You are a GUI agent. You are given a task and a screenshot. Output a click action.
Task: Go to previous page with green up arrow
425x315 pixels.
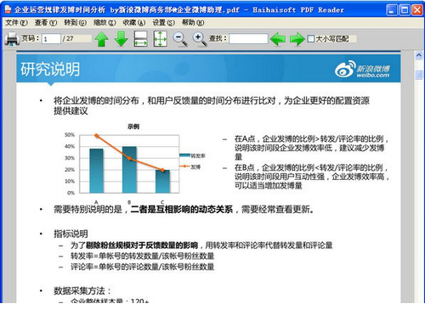101,39
